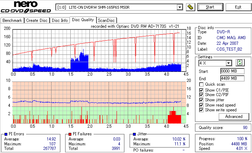Image resolution: width=252 pixels, height=153 pixels.
Task: Click the red PI Failures legend square
Action: point(70,134)
